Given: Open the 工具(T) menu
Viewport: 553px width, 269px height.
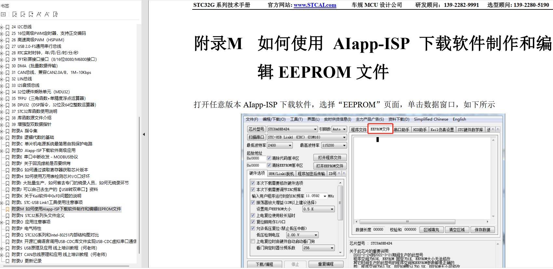Looking at the screenshot, I should pyautogui.click(x=296, y=119).
